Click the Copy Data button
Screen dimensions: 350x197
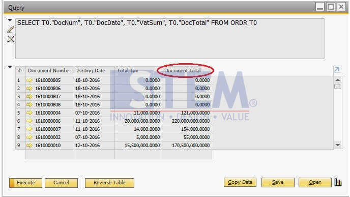pos(240,182)
